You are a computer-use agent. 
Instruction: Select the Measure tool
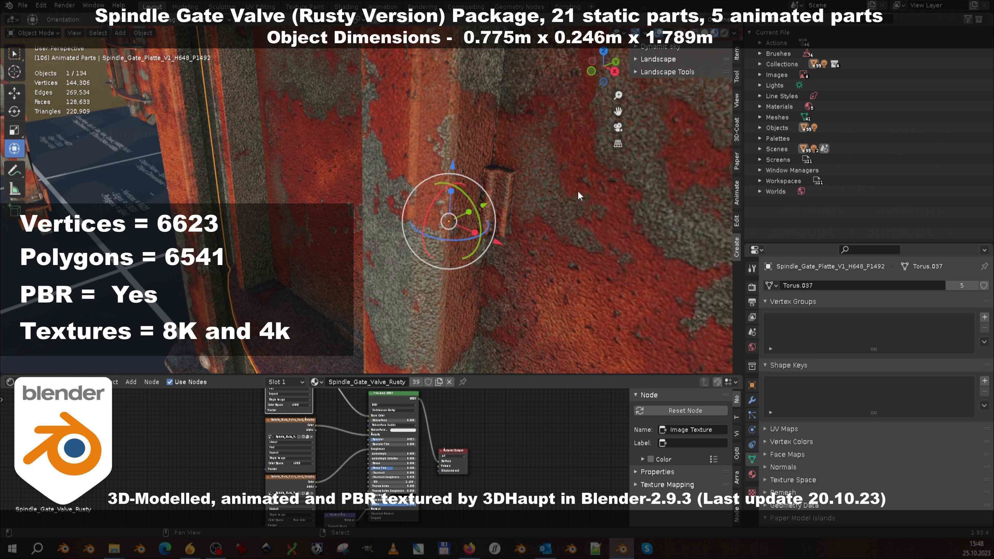[x=14, y=189]
